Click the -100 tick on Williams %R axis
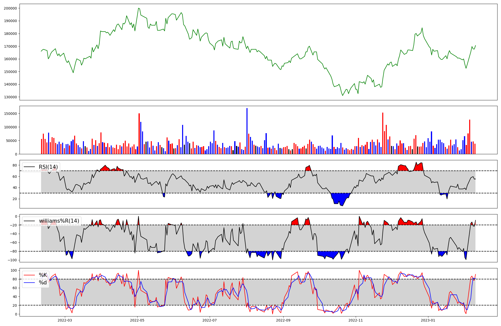 coord(12,260)
